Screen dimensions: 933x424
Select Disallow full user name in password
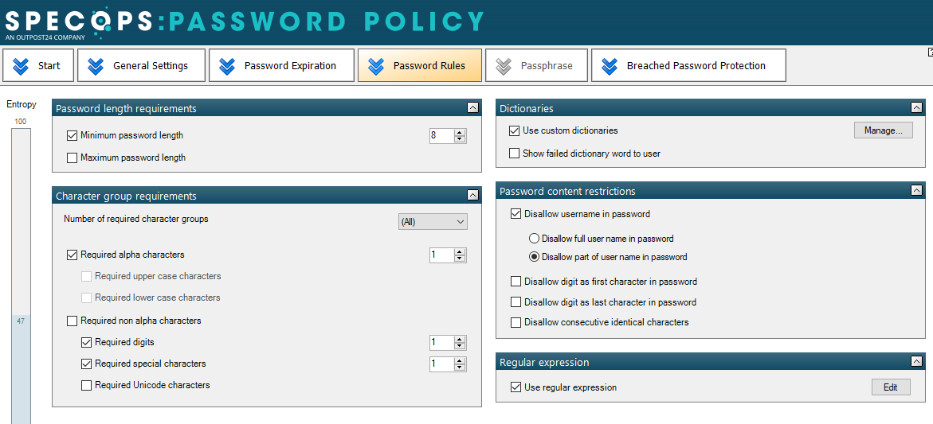pyautogui.click(x=535, y=239)
